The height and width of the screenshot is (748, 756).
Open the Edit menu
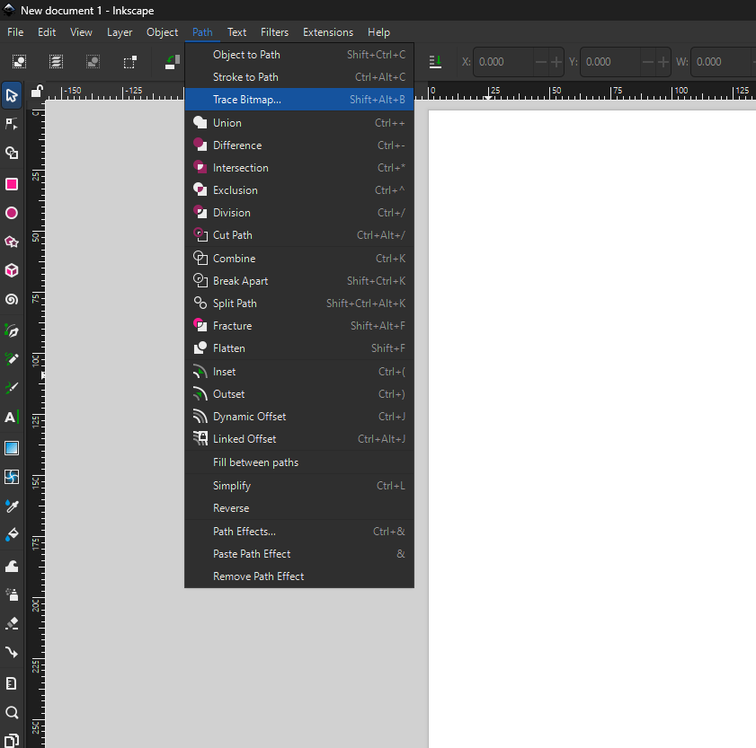(x=47, y=32)
